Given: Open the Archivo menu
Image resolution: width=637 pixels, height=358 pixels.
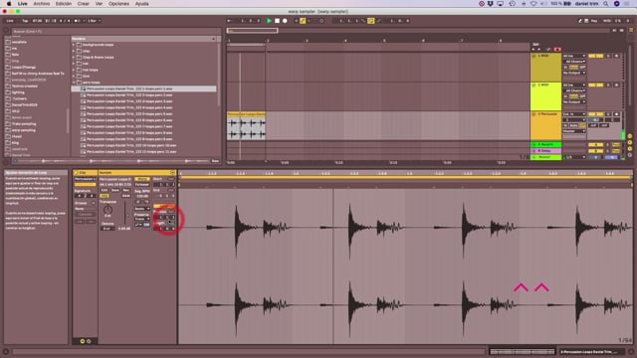Looking at the screenshot, I should tap(42, 4).
